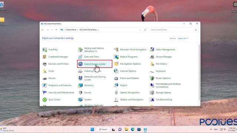Open Backup and Restore (Windows 7) icon

80,50
